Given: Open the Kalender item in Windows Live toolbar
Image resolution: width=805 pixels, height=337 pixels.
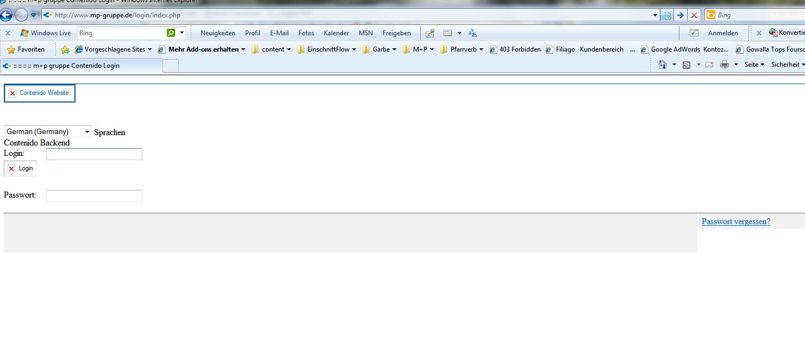Looking at the screenshot, I should click(336, 33).
